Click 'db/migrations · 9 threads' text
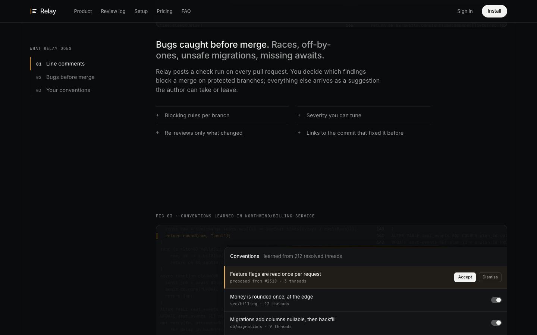537x335 pixels. [x=261, y=326]
